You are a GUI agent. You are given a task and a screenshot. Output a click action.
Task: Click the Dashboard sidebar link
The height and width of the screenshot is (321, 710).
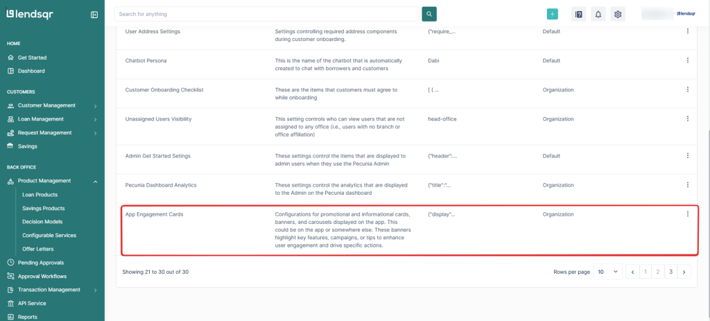coord(31,71)
